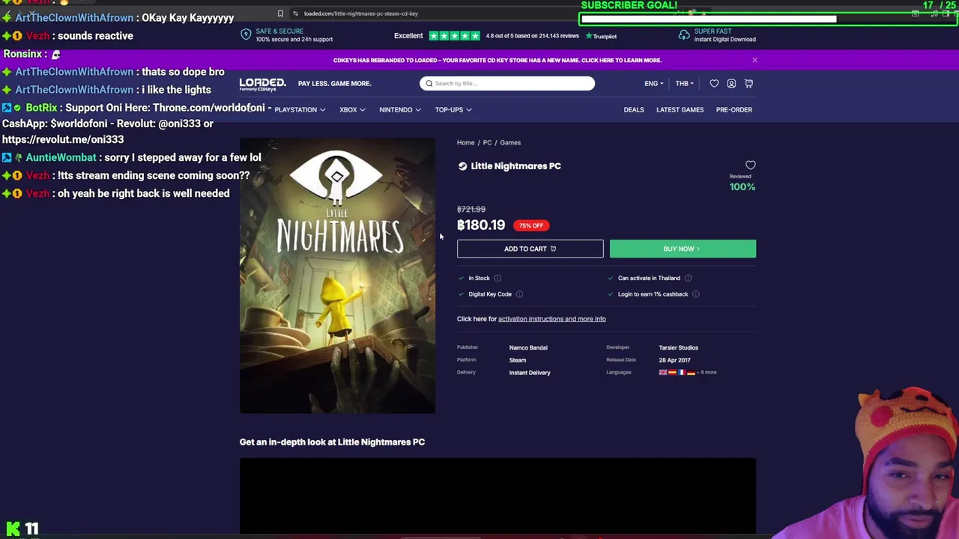
Task: Click the 28 Apr 2017 release date
Action: 674,360
